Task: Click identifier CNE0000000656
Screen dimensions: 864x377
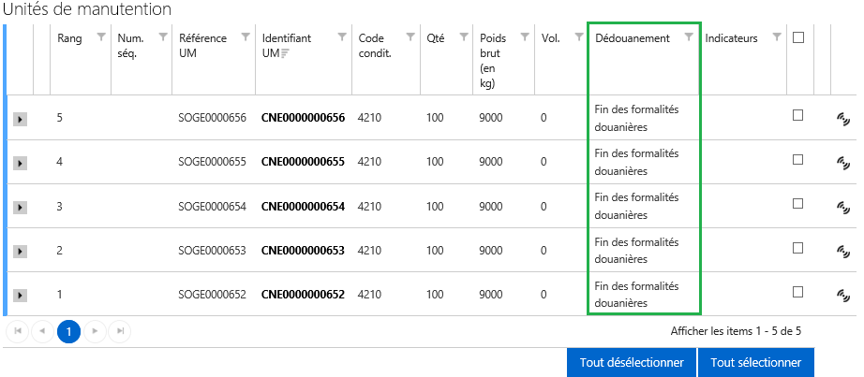Action: click(303, 118)
